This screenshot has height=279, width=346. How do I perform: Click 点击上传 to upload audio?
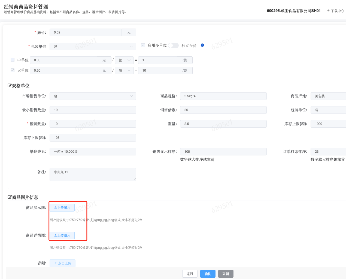pyautogui.click(x=62, y=263)
